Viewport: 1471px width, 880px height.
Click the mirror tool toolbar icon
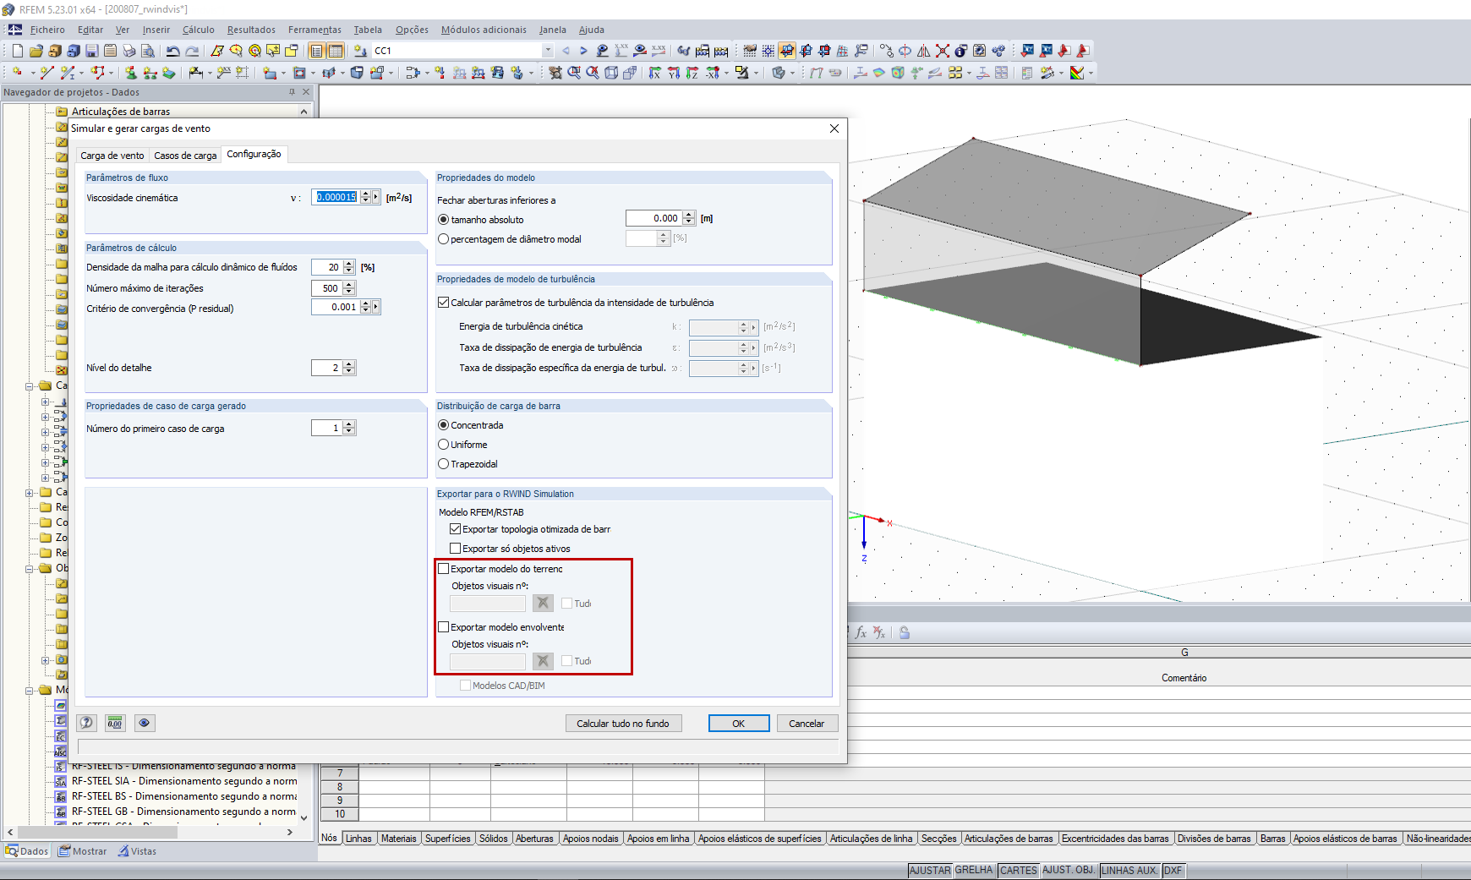pyautogui.click(x=923, y=51)
